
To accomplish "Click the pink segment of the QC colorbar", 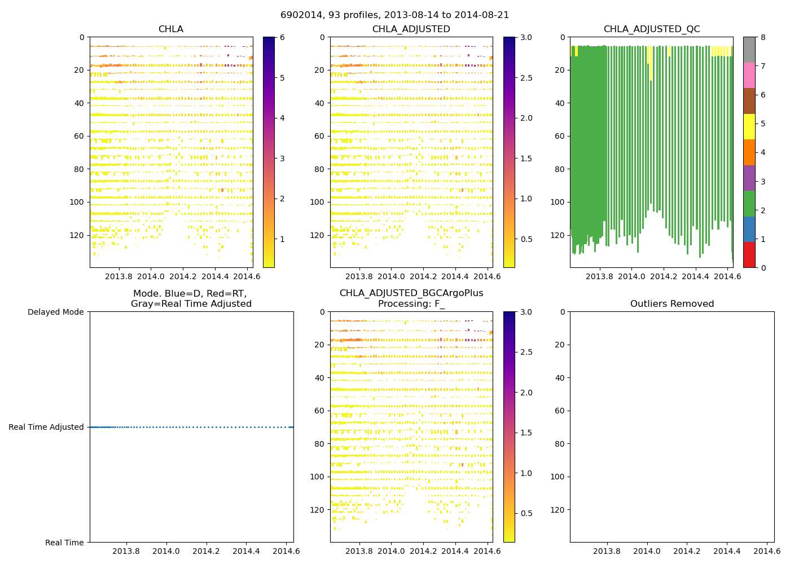I will [x=749, y=75].
